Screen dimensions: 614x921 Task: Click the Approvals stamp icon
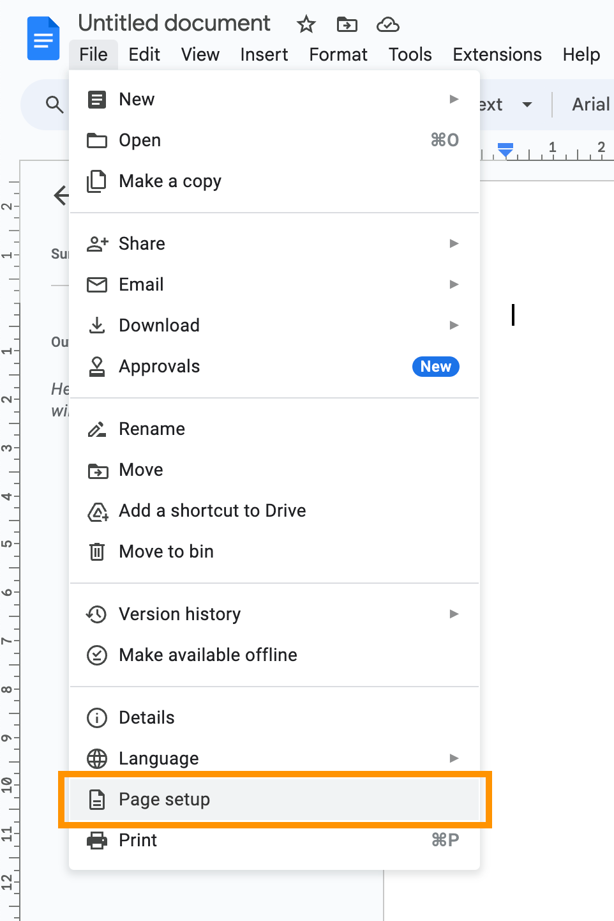[97, 367]
